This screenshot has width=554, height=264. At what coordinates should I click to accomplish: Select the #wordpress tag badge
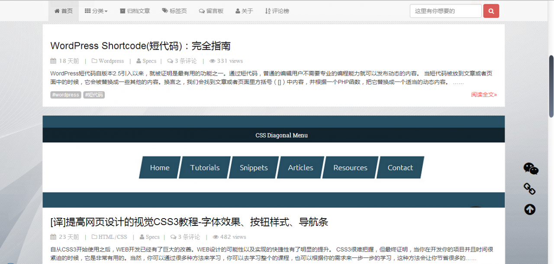[x=65, y=95]
